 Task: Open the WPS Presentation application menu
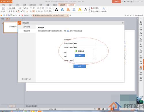[6, 1]
